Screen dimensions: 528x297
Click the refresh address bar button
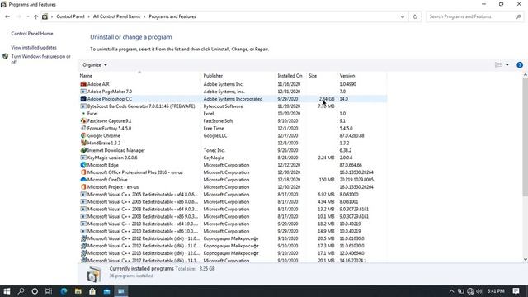[x=415, y=16]
